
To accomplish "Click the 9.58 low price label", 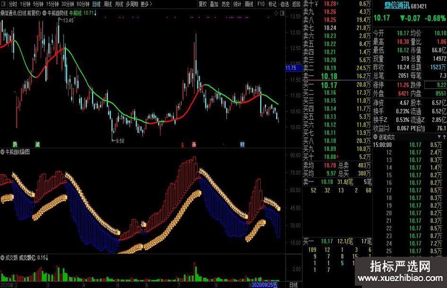I will coord(120,141).
